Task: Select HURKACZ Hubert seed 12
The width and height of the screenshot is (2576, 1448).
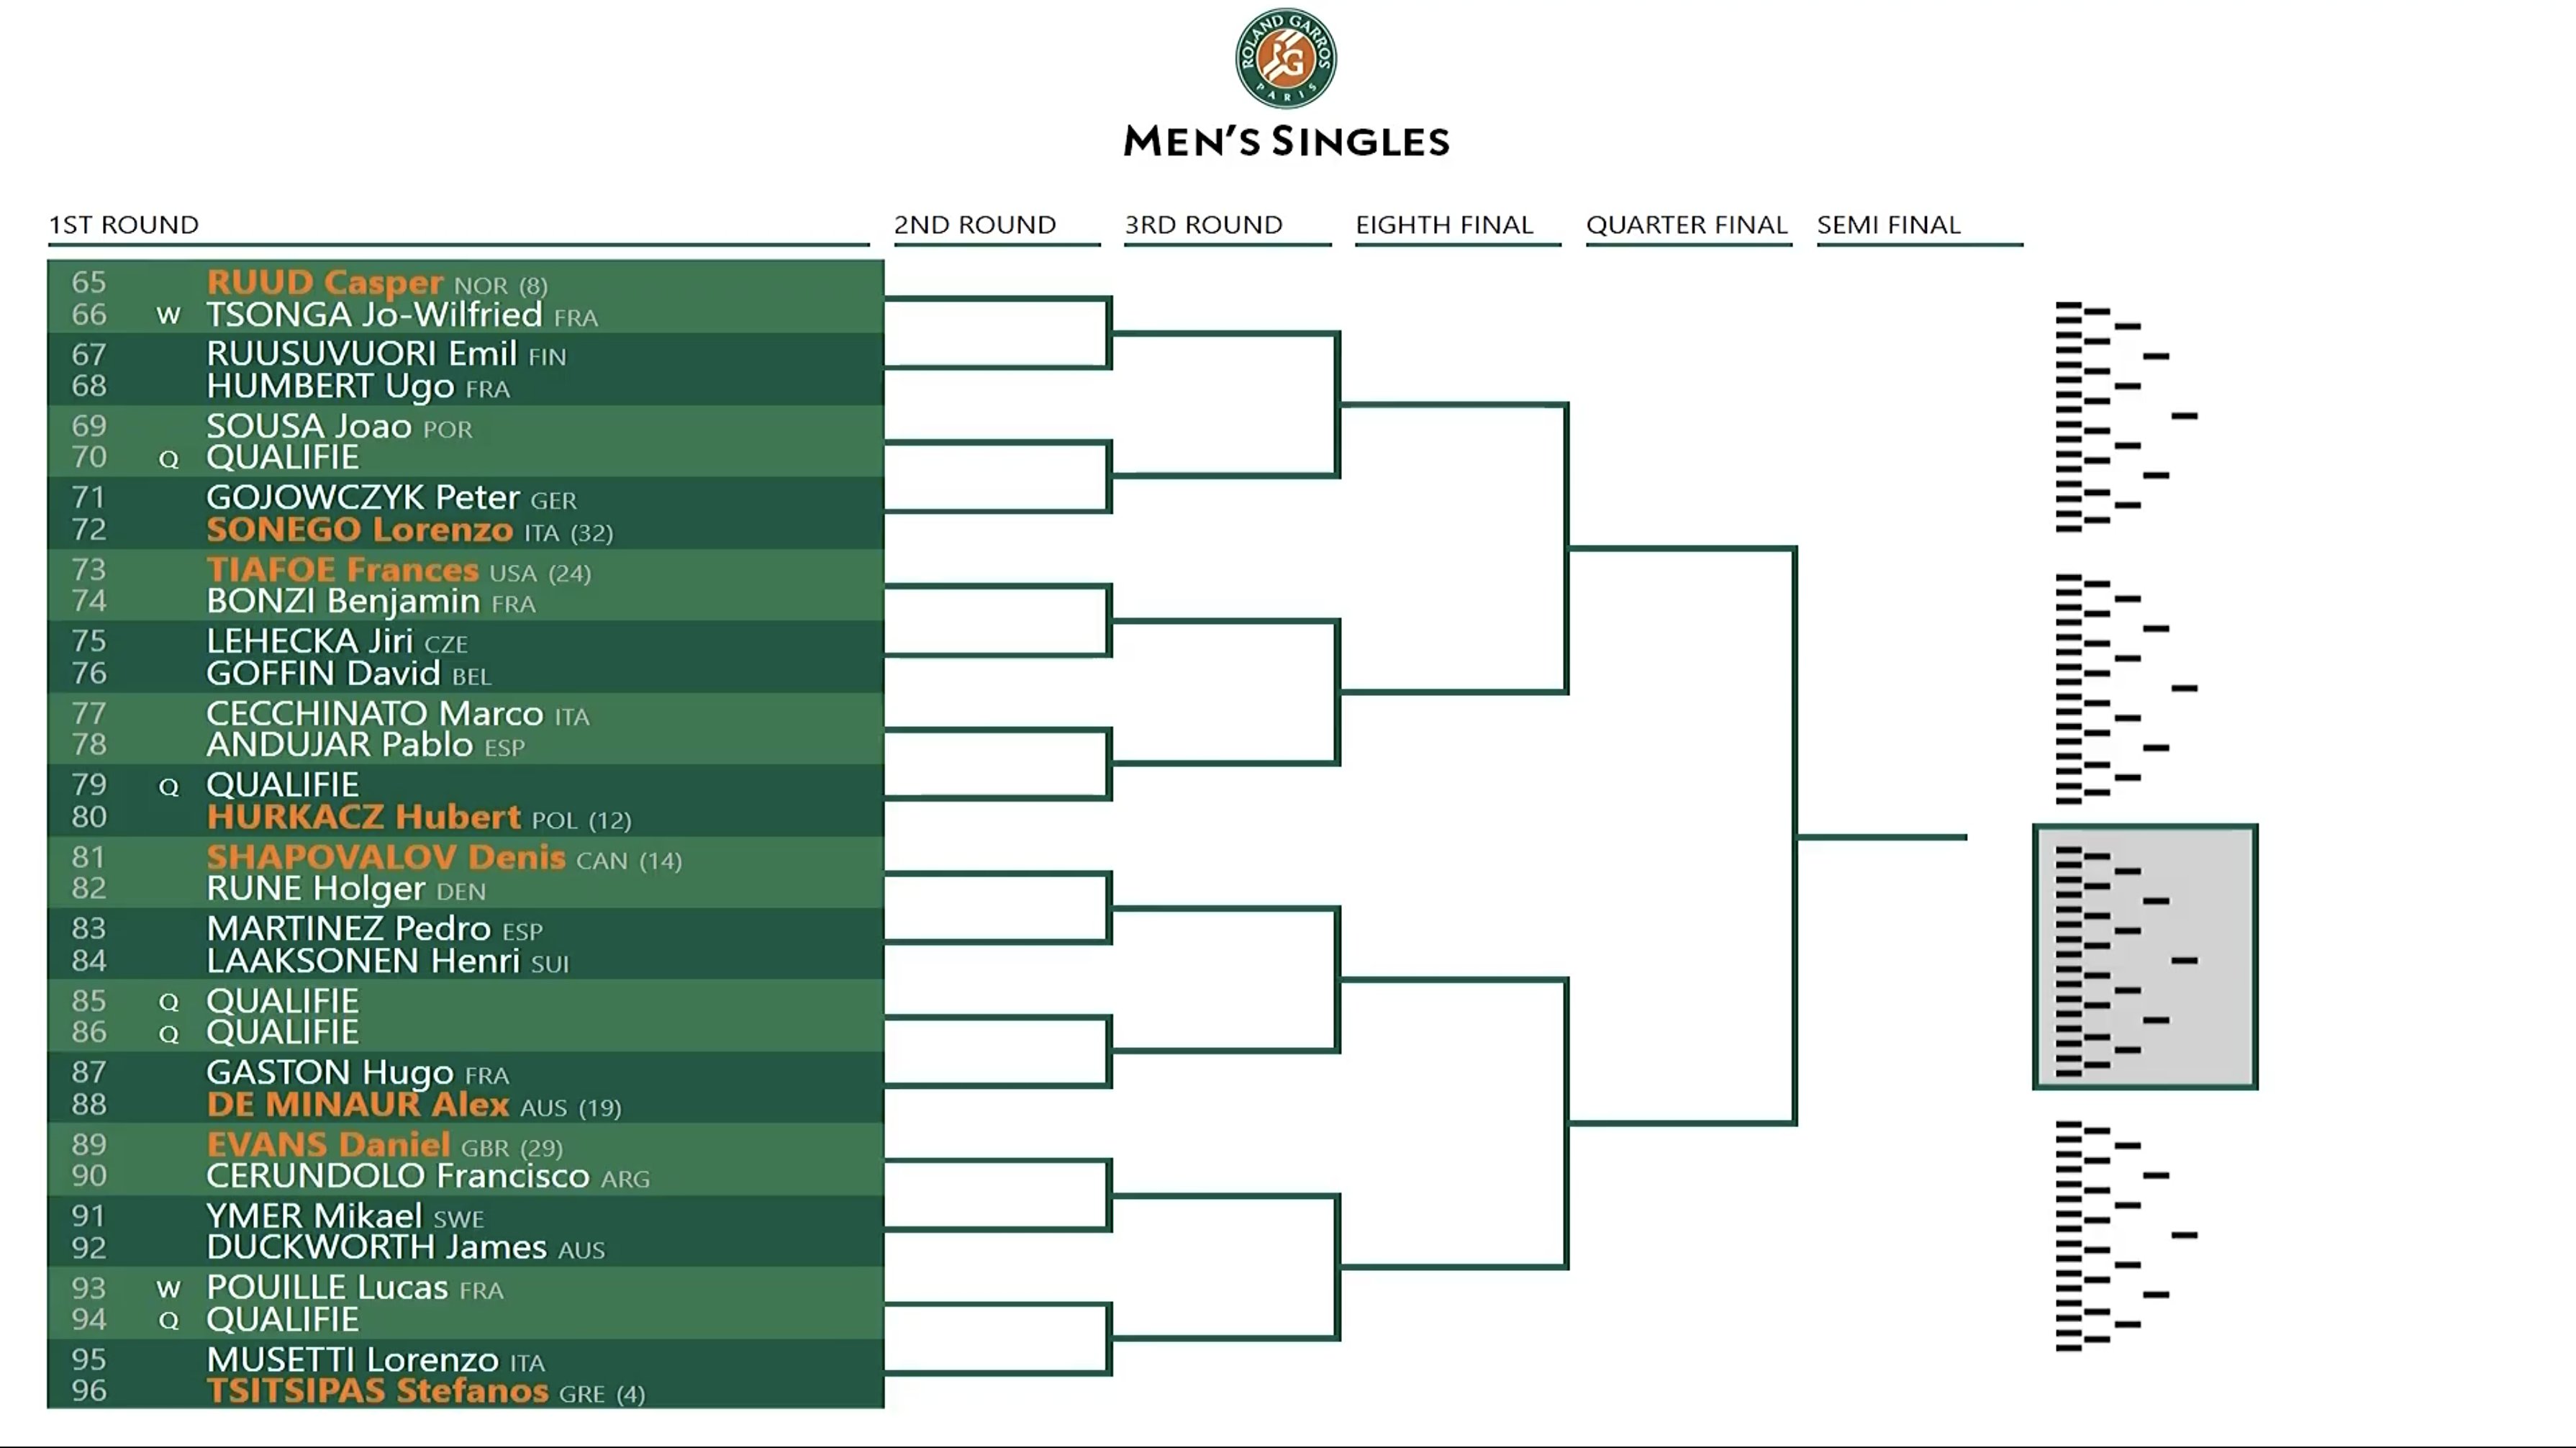Action: (419, 818)
